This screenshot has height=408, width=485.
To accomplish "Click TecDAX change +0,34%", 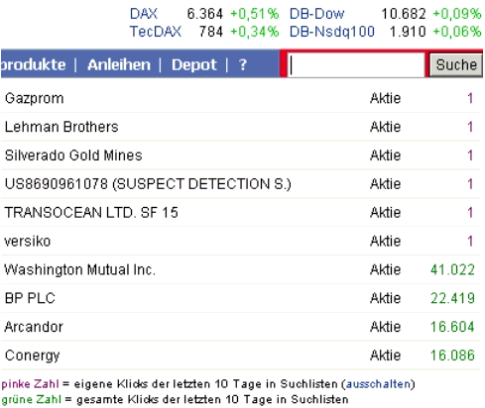I will click(255, 32).
